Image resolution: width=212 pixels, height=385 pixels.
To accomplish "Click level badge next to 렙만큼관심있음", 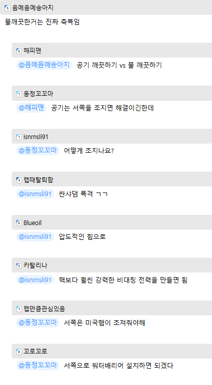I will coord(19,309).
